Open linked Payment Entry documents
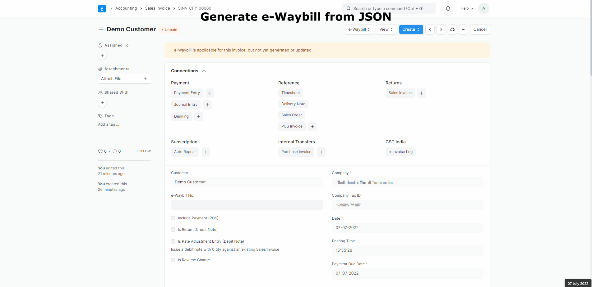This screenshot has width=592, height=287. coord(187,93)
